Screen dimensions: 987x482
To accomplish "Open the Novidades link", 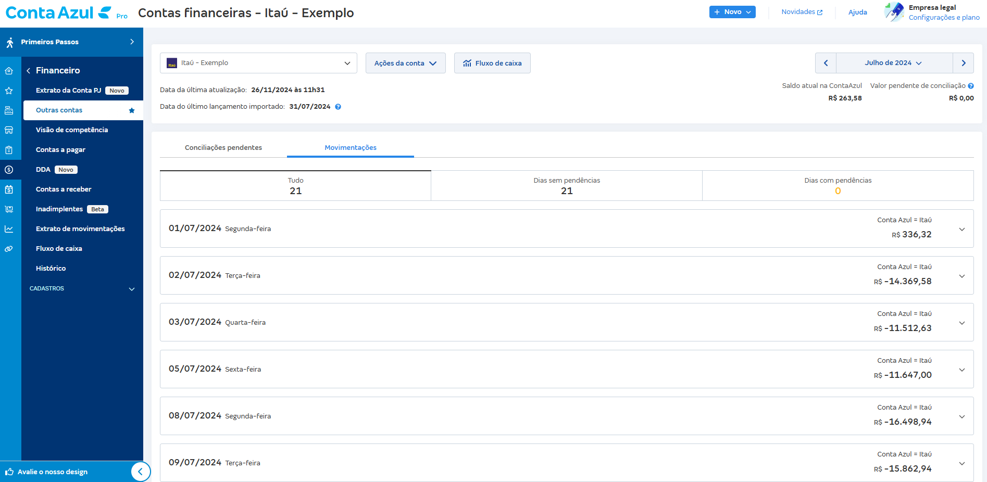I will pyautogui.click(x=802, y=11).
